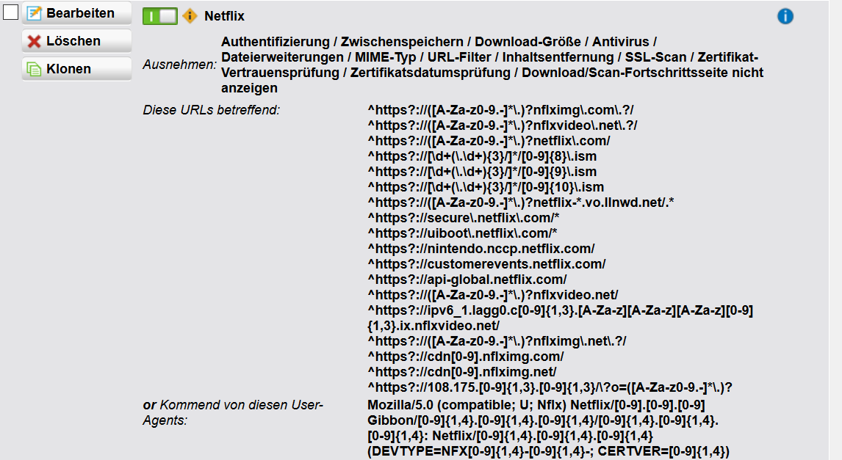This screenshot has height=460, width=842.
Task: Toggle the green Netflix rule switch
Action: point(160,15)
